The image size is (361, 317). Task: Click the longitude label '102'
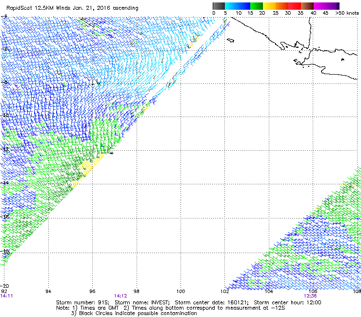(225, 292)
